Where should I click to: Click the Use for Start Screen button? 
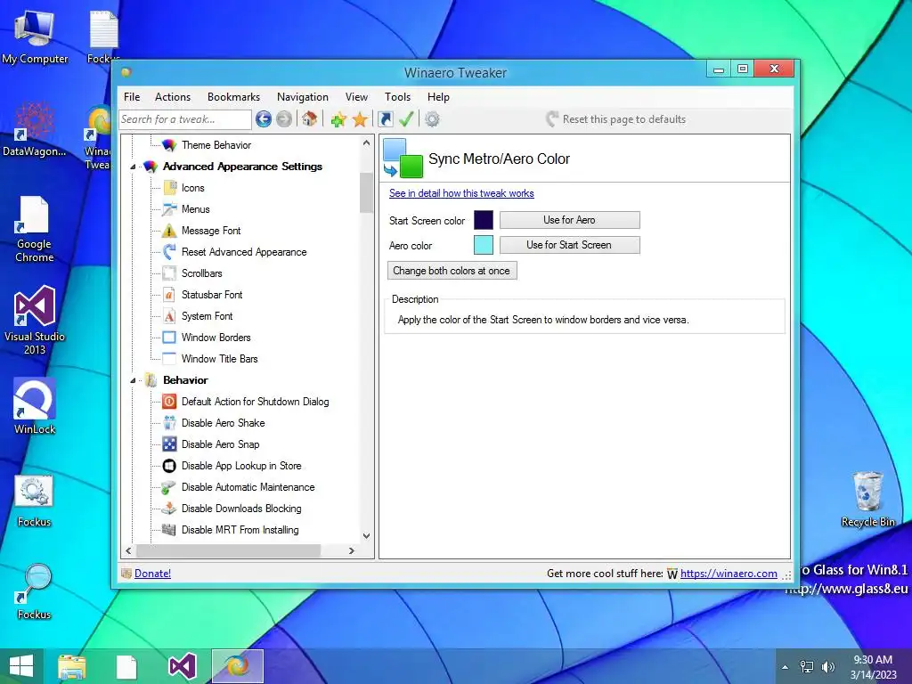[569, 245]
